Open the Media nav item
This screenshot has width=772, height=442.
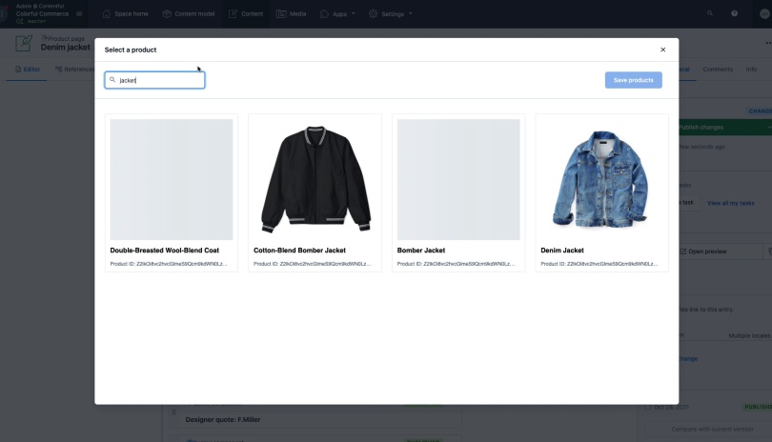(292, 13)
